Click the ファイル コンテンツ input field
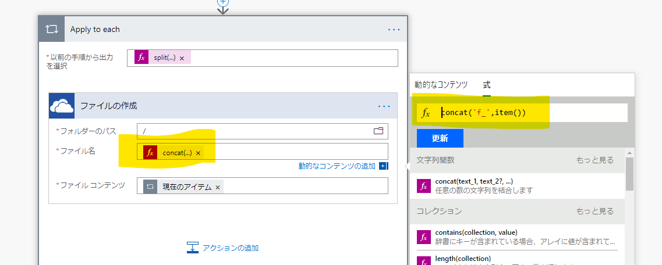Viewport: 662px width, 265px height. (x=262, y=186)
